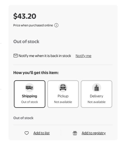123x149 pixels.
Task: Click the Pickup car icon
Action: pyautogui.click(x=63, y=88)
